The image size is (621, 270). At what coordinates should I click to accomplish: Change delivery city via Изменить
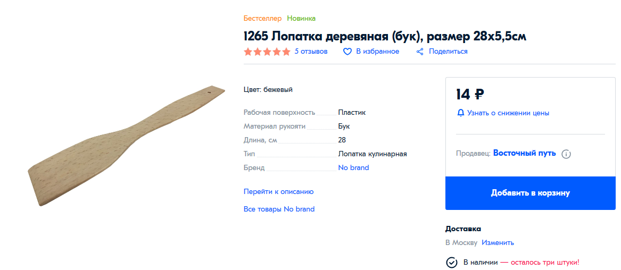(x=498, y=243)
